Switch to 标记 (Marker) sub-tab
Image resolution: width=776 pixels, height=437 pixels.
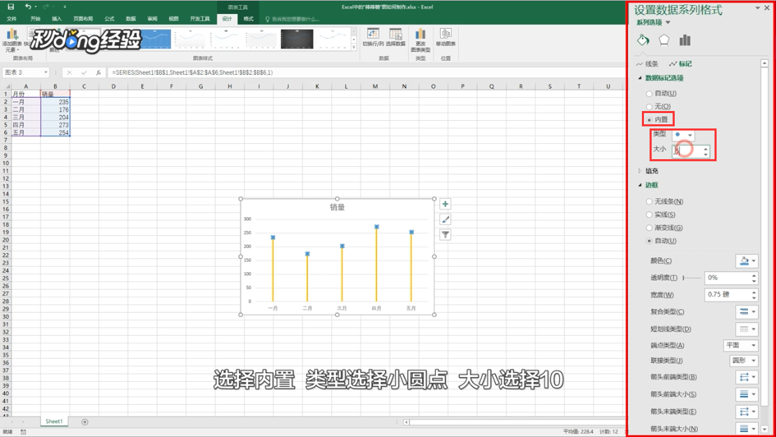tap(681, 64)
